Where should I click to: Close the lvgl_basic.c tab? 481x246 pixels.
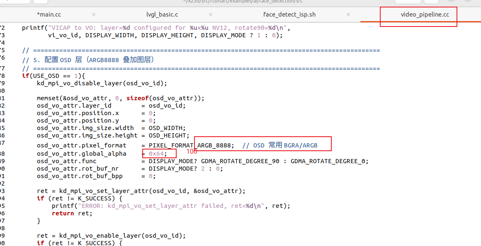(211, 14)
